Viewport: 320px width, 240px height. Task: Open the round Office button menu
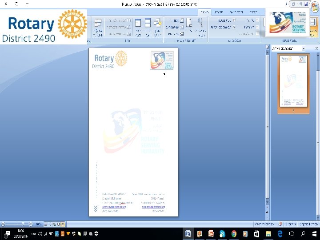[314, 8]
